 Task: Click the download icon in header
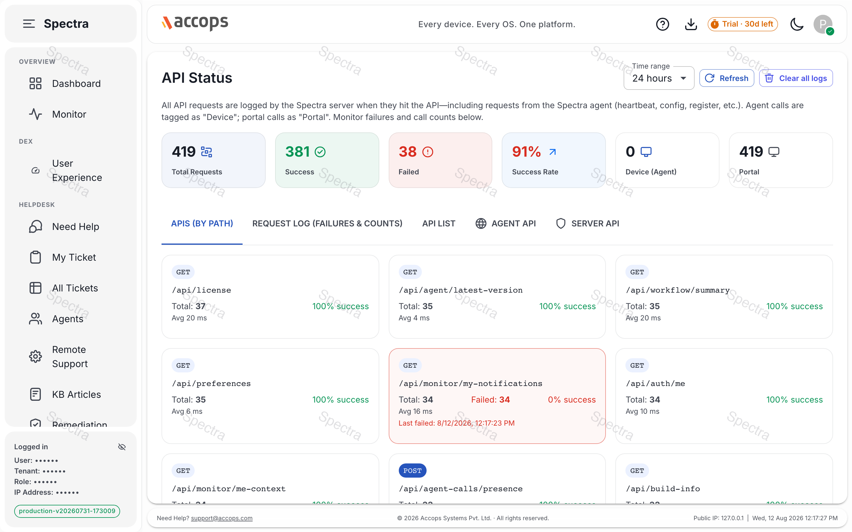tap(691, 24)
